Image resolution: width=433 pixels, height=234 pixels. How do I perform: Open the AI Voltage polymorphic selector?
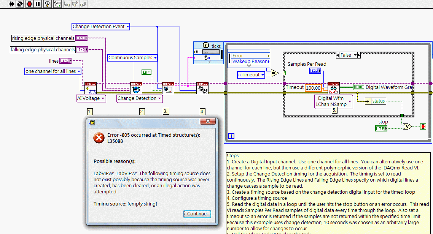[103, 98]
